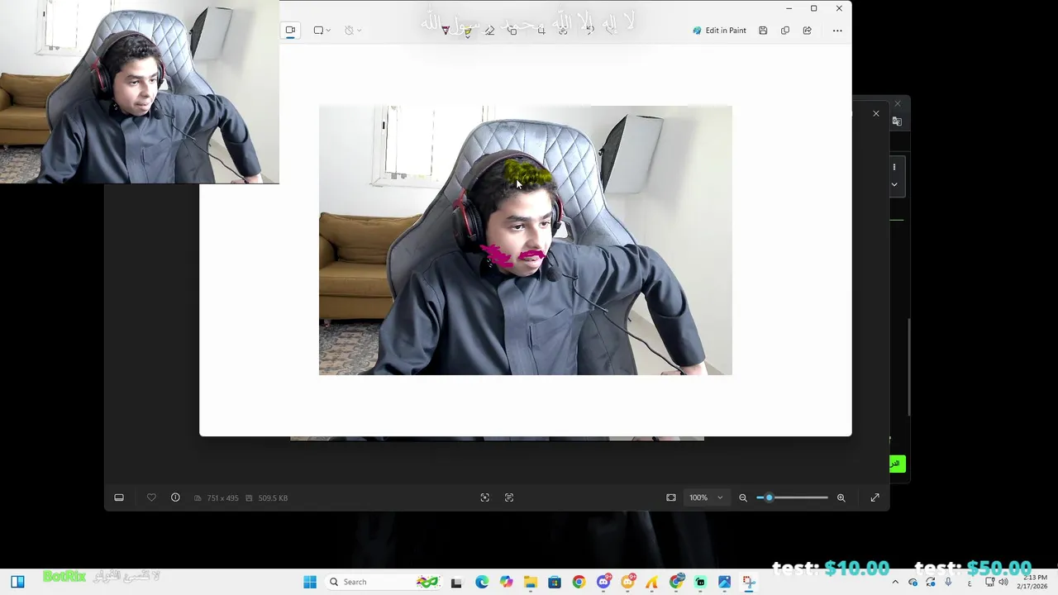Open Microsoft Store from taskbar
Viewport: 1058px width, 595px height.
coord(555,582)
